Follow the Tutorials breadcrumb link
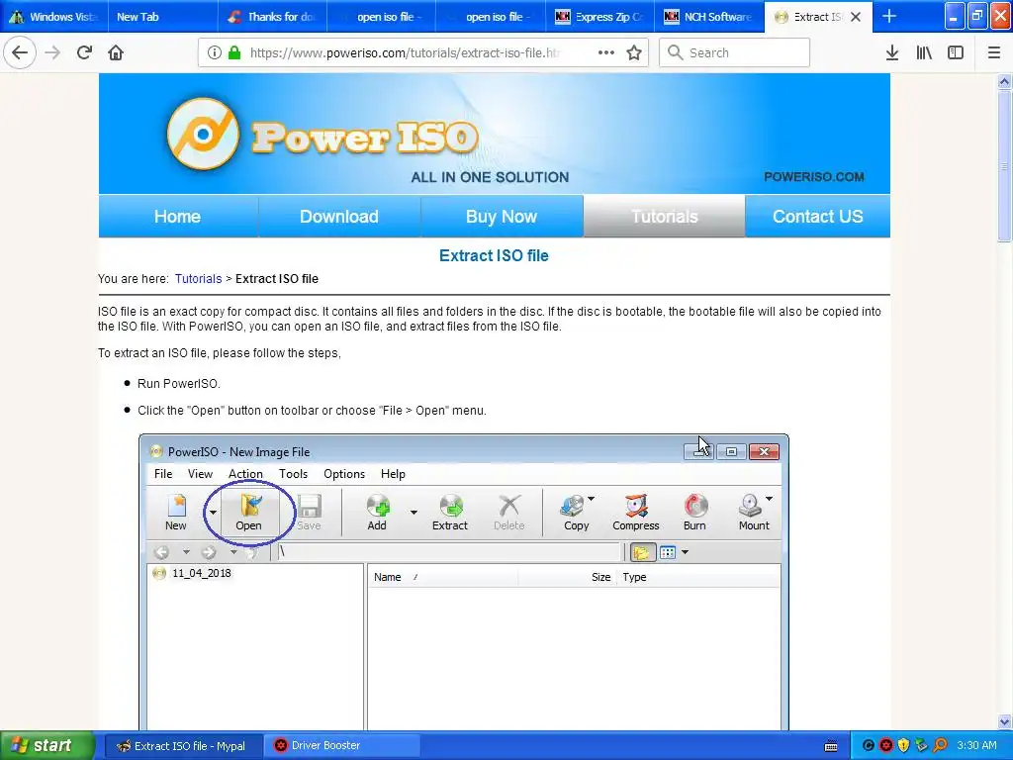Image resolution: width=1013 pixels, height=760 pixels. 198,278
